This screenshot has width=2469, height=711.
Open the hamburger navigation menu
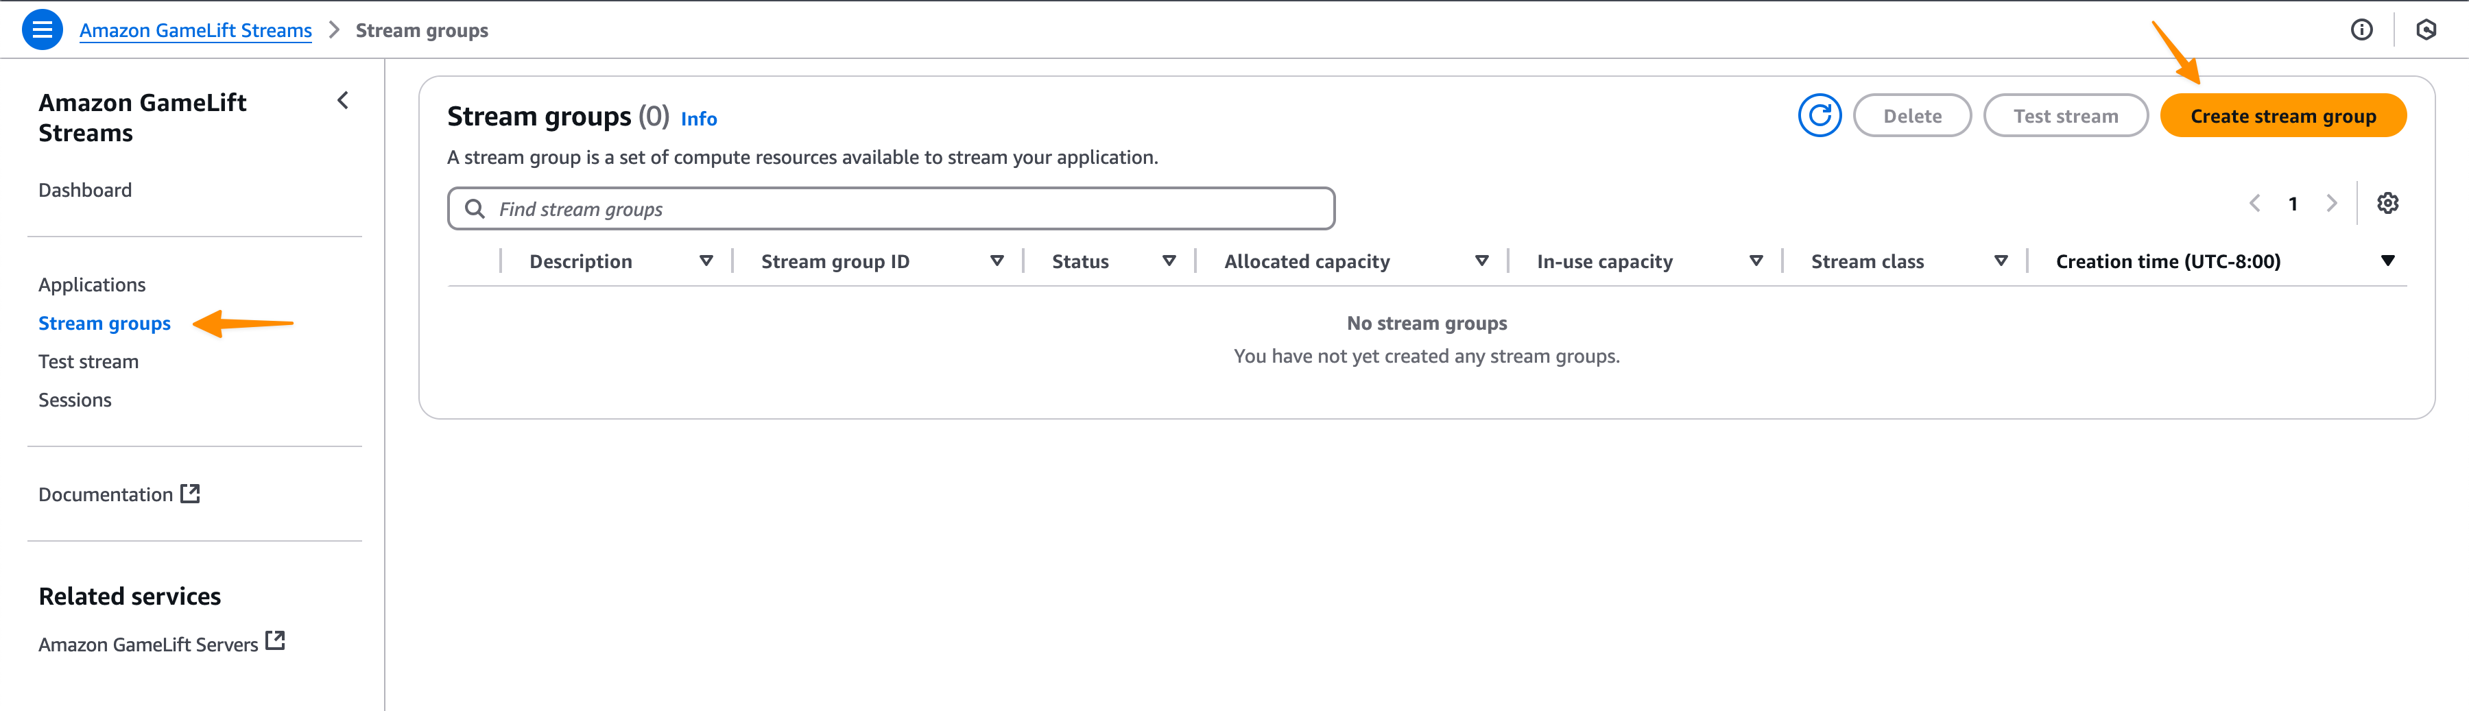tap(42, 29)
